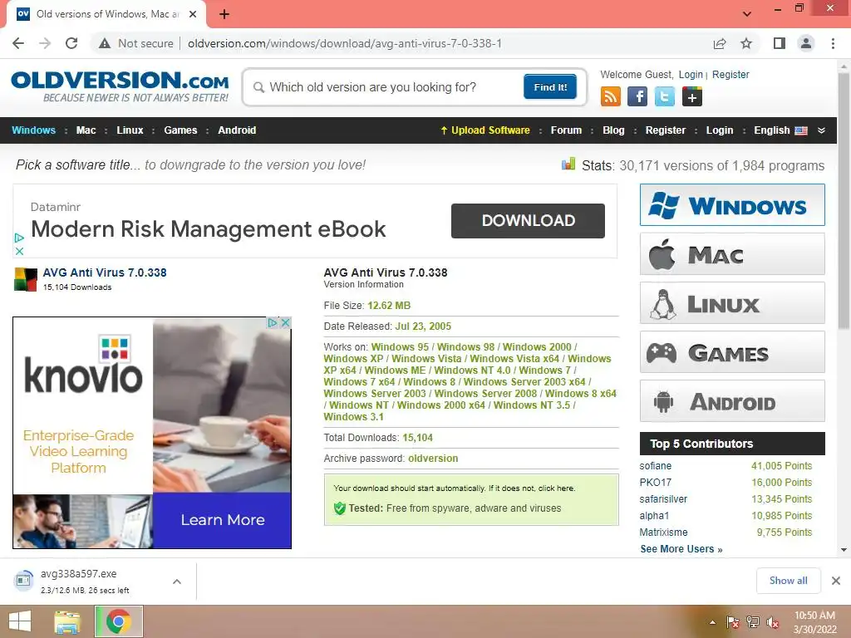Open the Twitter social icon
The height and width of the screenshot is (638, 851).
[664, 97]
